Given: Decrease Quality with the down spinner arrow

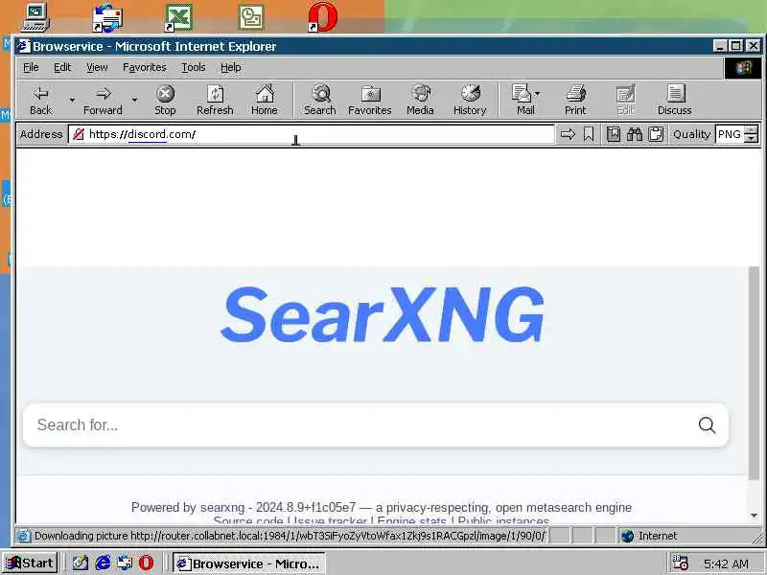Looking at the screenshot, I should click(752, 138).
